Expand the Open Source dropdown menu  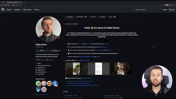coord(28,10)
